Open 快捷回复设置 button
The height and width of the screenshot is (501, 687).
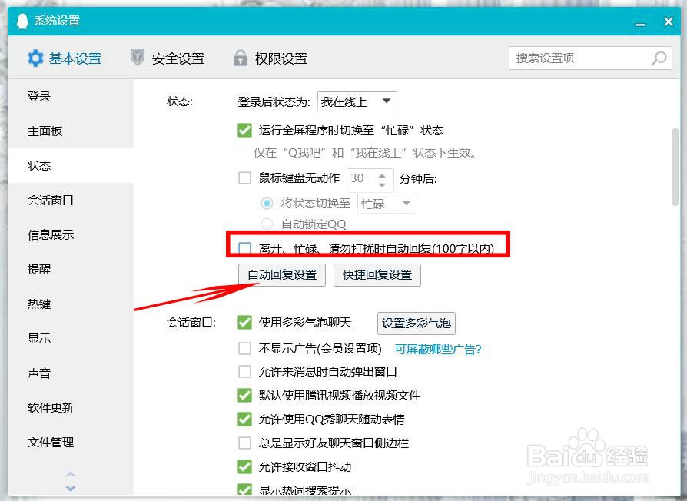tap(377, 275)
